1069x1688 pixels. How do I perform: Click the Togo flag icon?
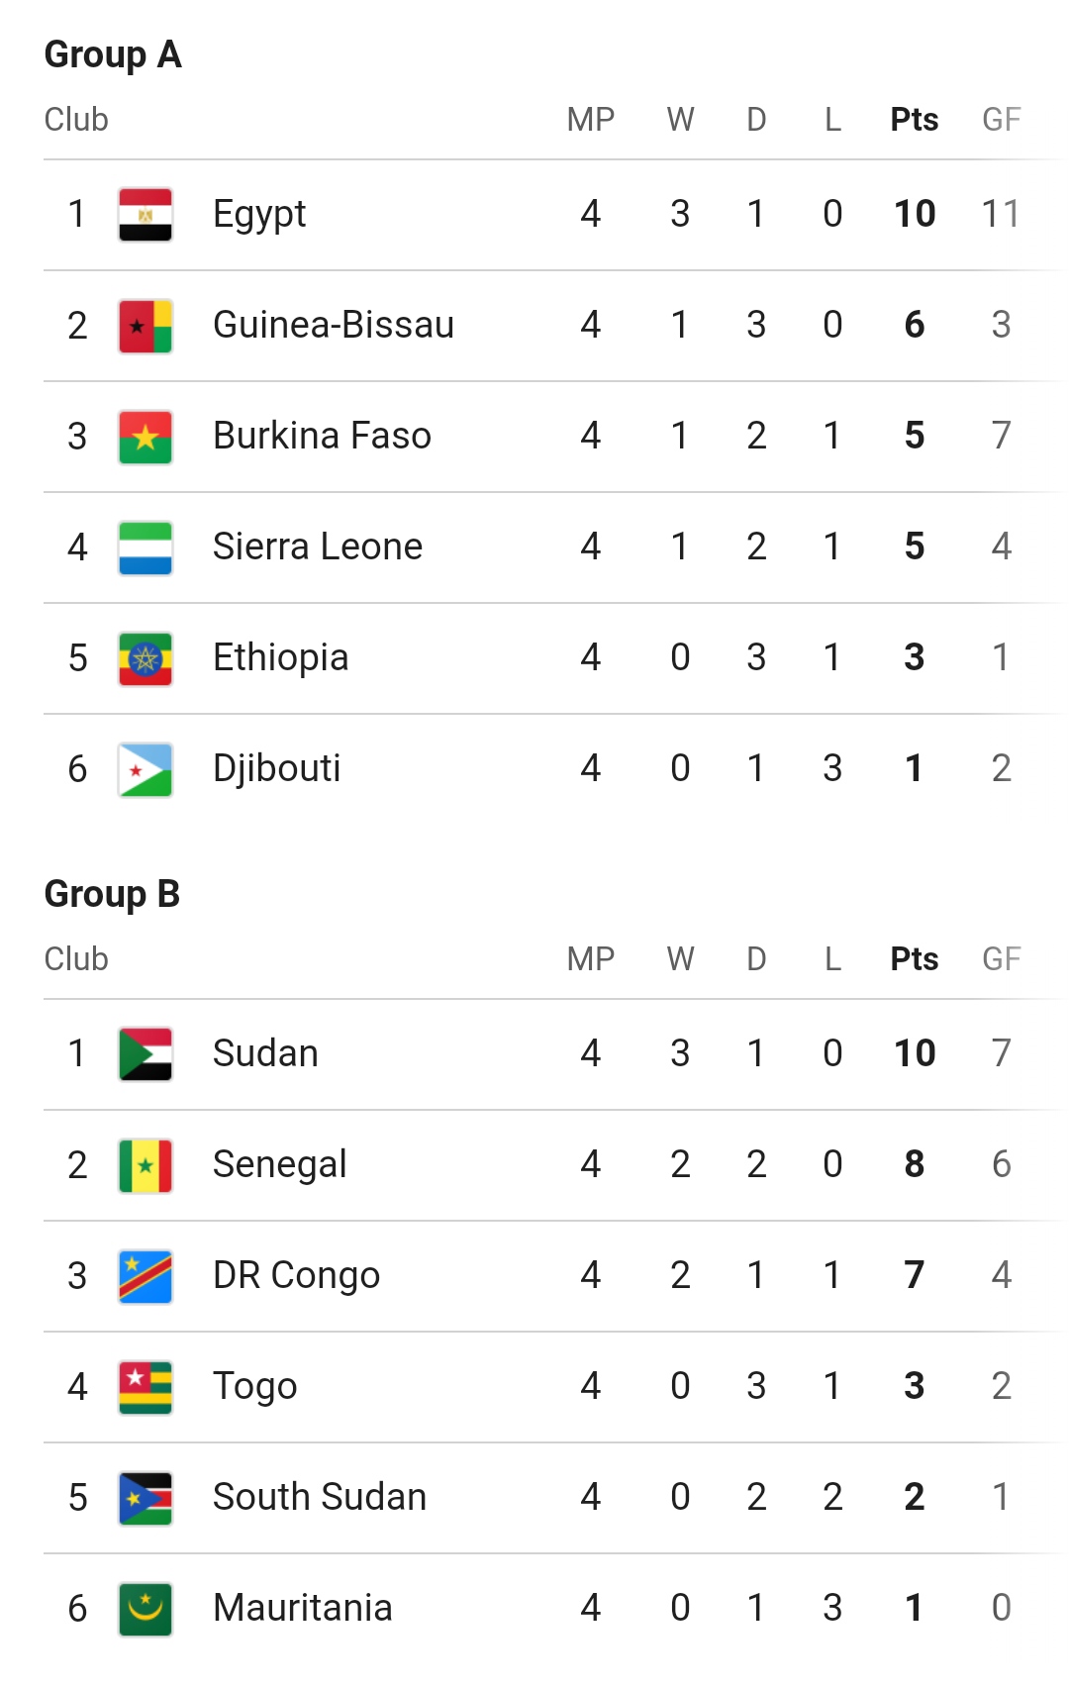click(146, 1387)
